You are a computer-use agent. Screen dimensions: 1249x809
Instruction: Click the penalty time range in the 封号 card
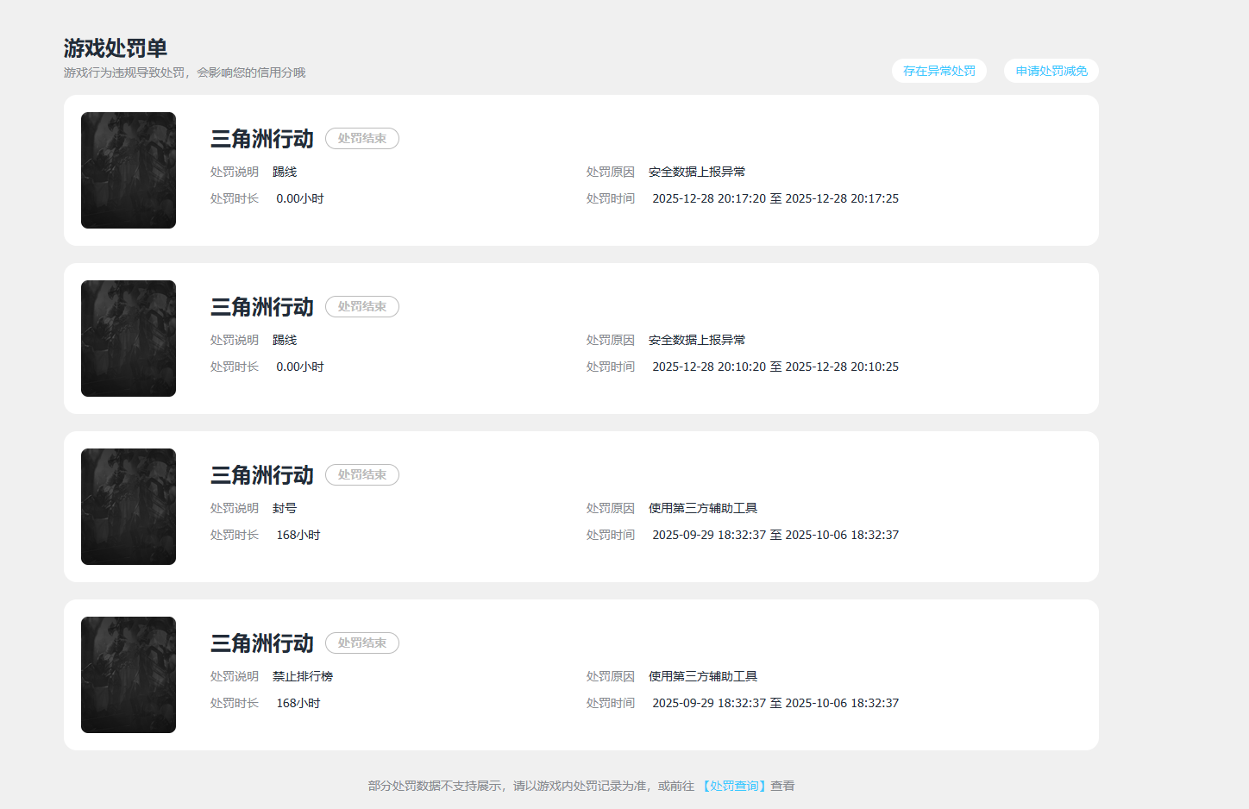click(x=775, y=535)
